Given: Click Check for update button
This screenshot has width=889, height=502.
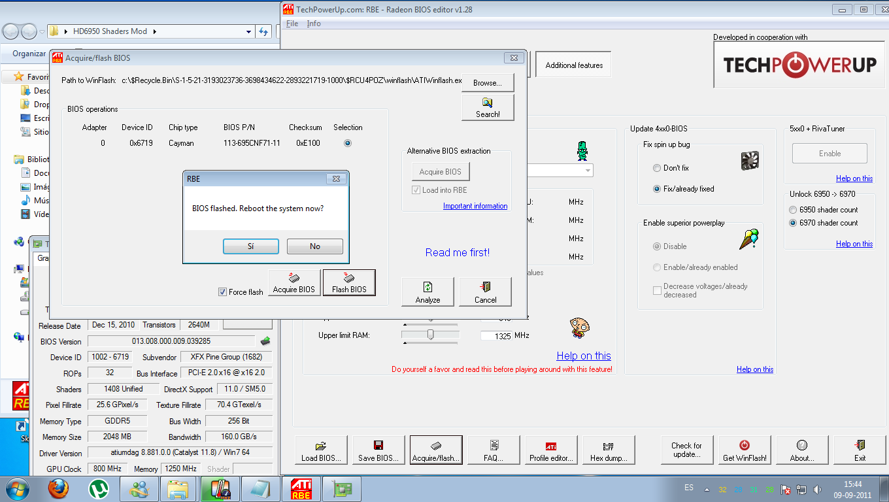Looking at the screenshot, I should click(x=686, y=451).
